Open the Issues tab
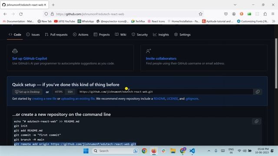The width and height of the screenshot is (278, 156). (33, 35)
